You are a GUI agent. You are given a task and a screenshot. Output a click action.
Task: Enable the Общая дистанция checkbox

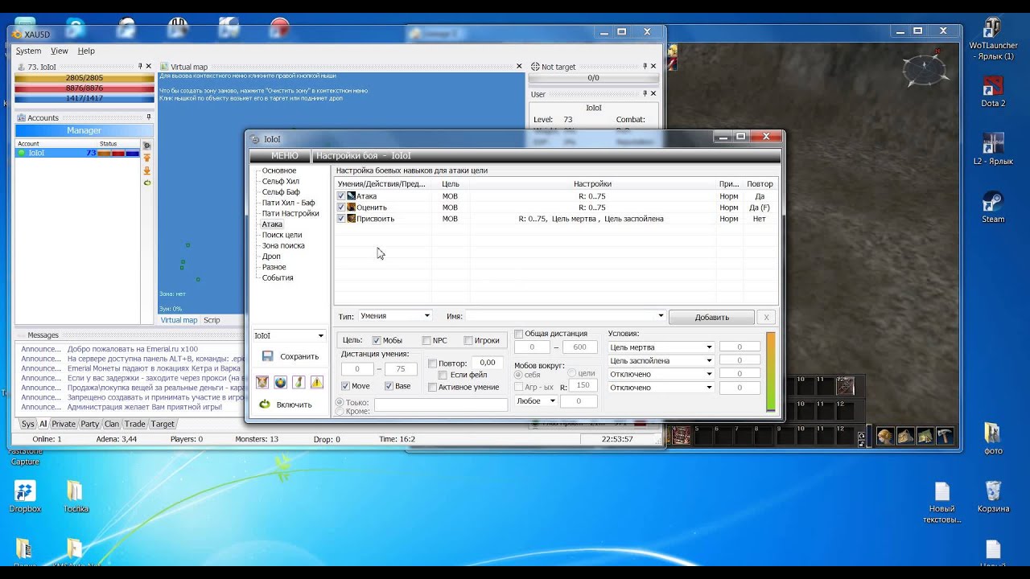518,334
